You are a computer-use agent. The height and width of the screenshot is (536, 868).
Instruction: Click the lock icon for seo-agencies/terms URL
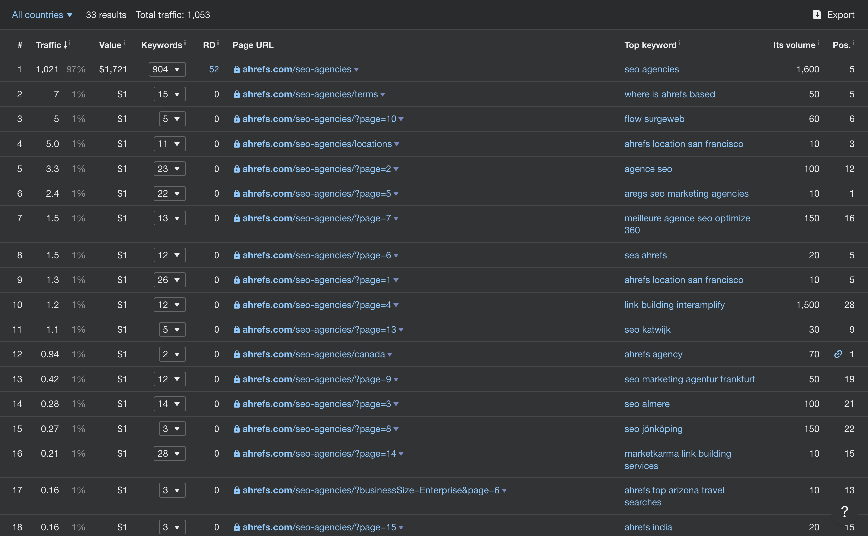point(236,94)
